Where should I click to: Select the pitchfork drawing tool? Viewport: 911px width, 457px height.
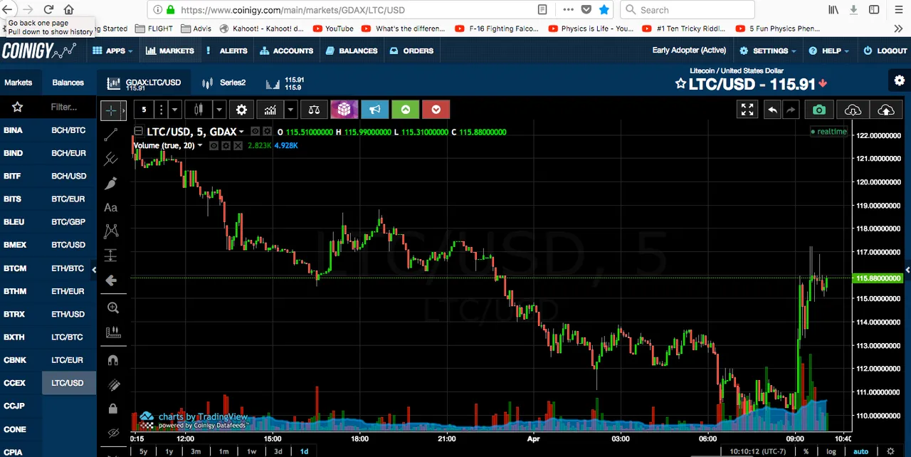tap(111, 159)
